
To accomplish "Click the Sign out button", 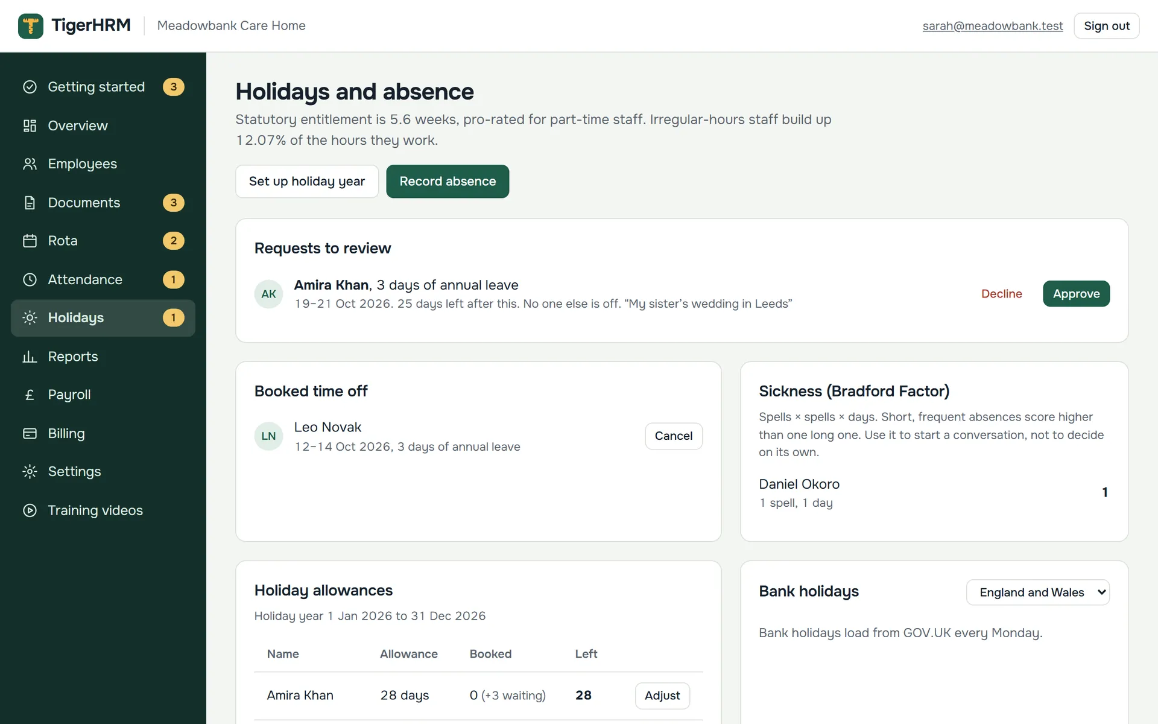I will click(x=1106, y=26).
